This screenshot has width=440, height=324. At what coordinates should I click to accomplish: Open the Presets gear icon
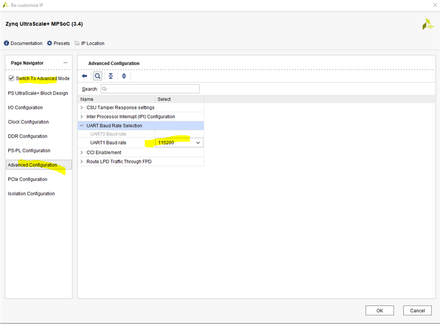coord(50,43)
